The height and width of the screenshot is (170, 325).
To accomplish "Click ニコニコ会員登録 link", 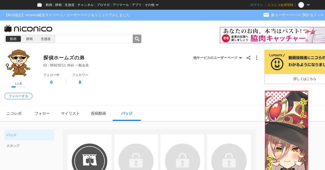I will coord(280,5).
